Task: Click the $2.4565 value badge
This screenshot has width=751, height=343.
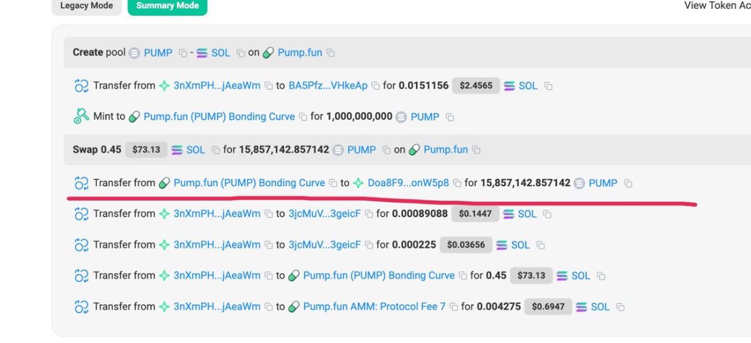Action: [x=476, y=85]
